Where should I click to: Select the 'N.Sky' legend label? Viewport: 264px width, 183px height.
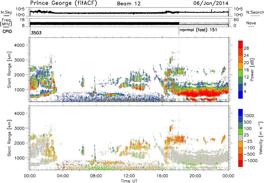6,12
